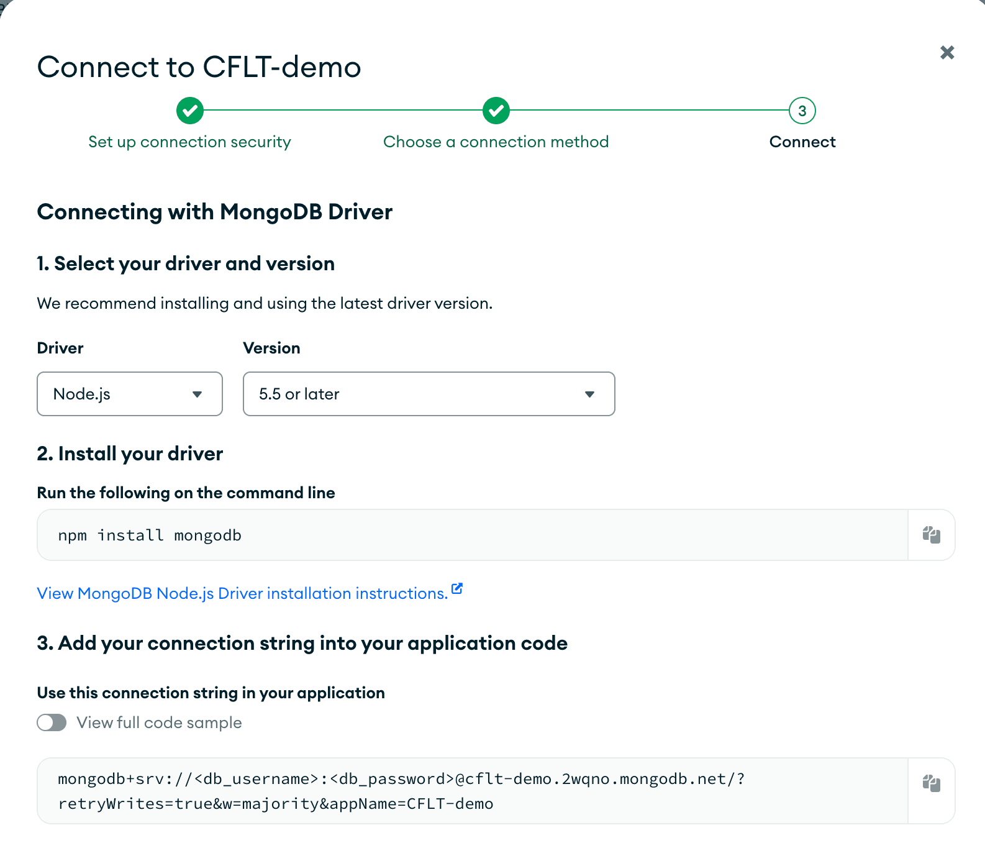Click the green checkmark above connection method

[x=496, y=111]
